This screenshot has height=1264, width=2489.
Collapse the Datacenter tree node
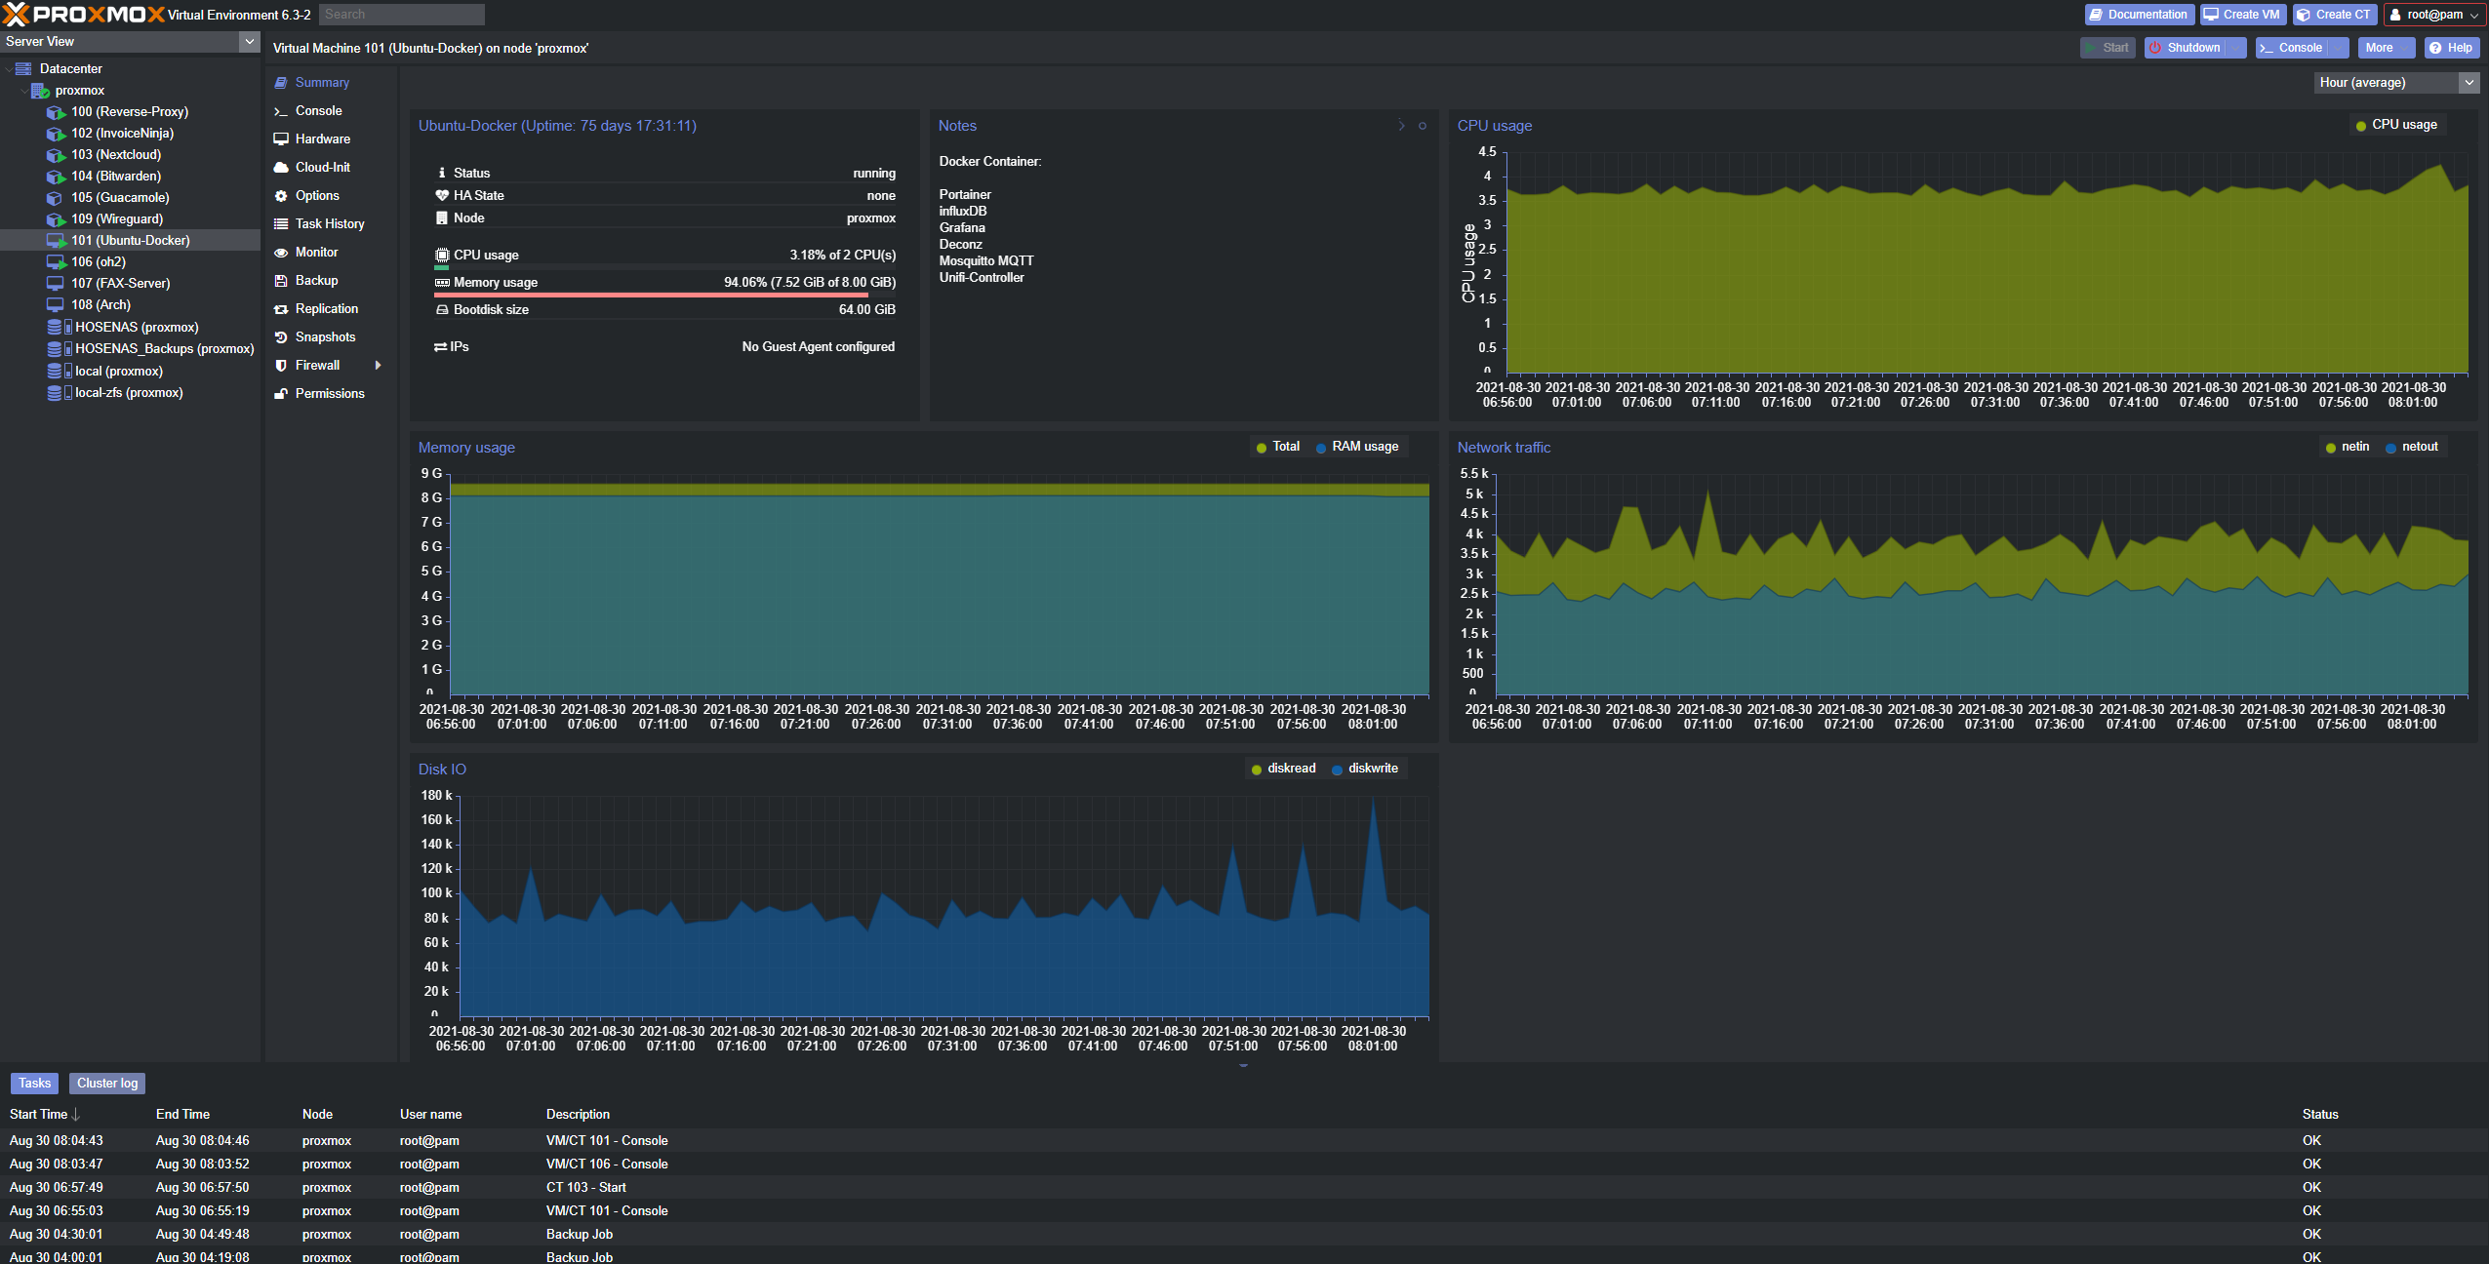(x=9, y=69)
